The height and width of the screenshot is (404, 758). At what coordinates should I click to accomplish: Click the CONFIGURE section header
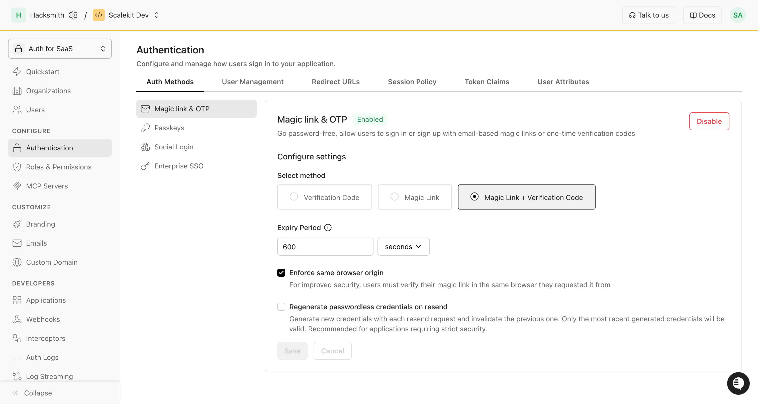pyautogui.click(x=31, y=131)
